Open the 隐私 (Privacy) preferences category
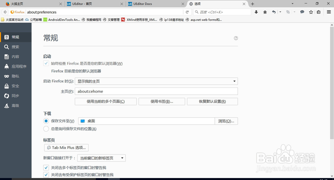334x180 pixels. click(x=16, y=76)
